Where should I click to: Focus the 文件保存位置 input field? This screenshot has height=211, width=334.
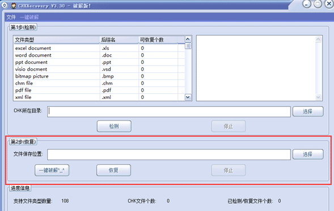(x=169, y=154)
